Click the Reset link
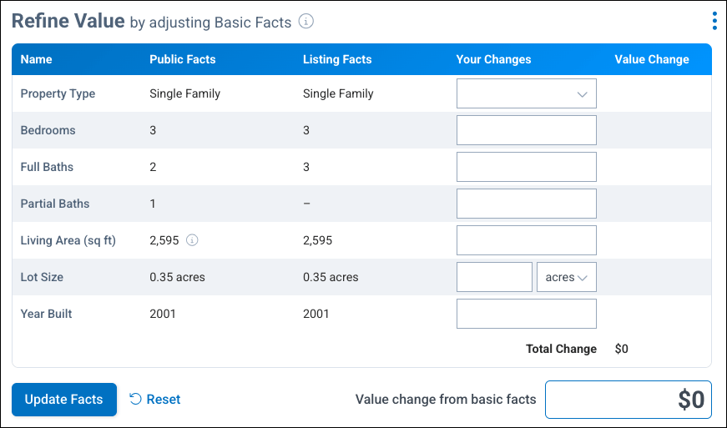Screen dimensions: 727x428 pyautogui.click(x=164, y=400)
